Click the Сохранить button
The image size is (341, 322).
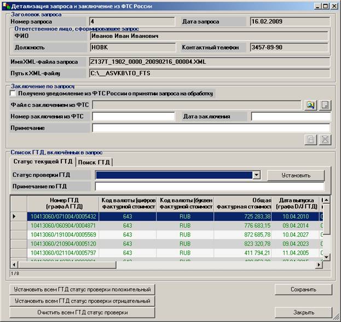tap(303, 289)
